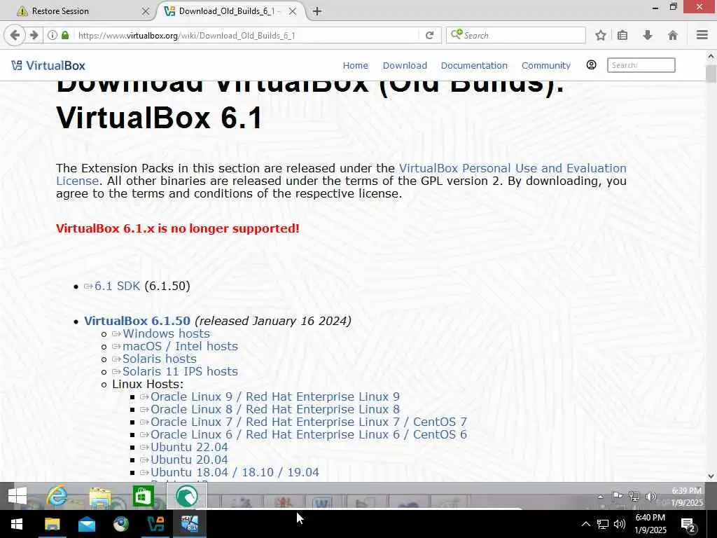Image resolution: width=717 pixels, height=538 pixels.
Task: Click the License link in paragraph
Action: pos(77,181)
